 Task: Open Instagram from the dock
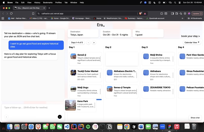coord(95,127)
